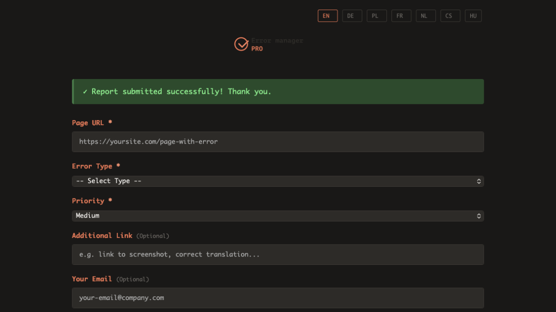Switch language to FR
The image size is (556, 312).
pyautogui.click(x=401, y=15)
